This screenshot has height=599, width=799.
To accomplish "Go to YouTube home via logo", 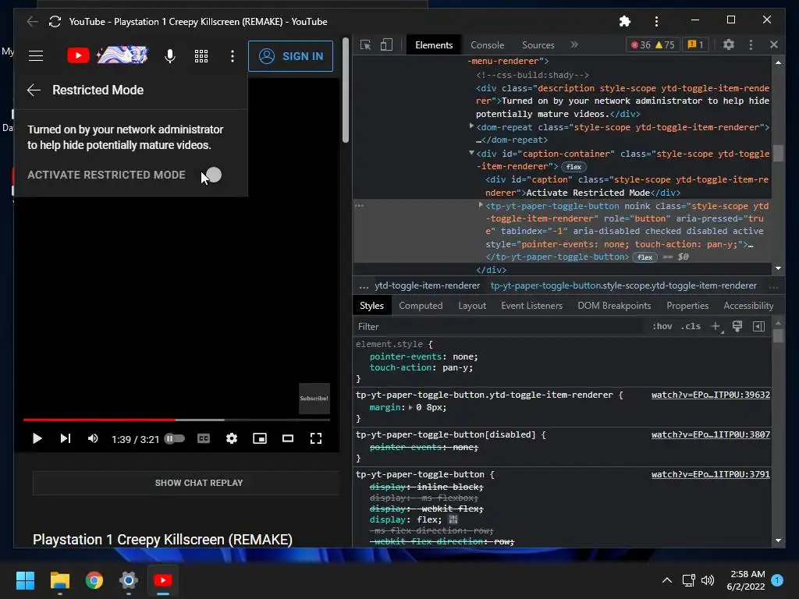I will pos(78,55).
